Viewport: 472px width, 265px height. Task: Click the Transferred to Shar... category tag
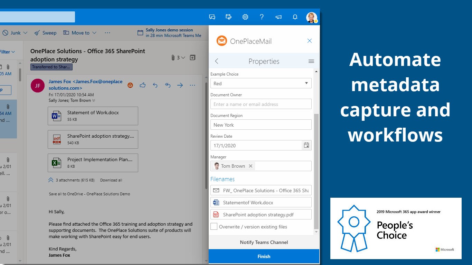pyautogui.click(x=51, y=67)
